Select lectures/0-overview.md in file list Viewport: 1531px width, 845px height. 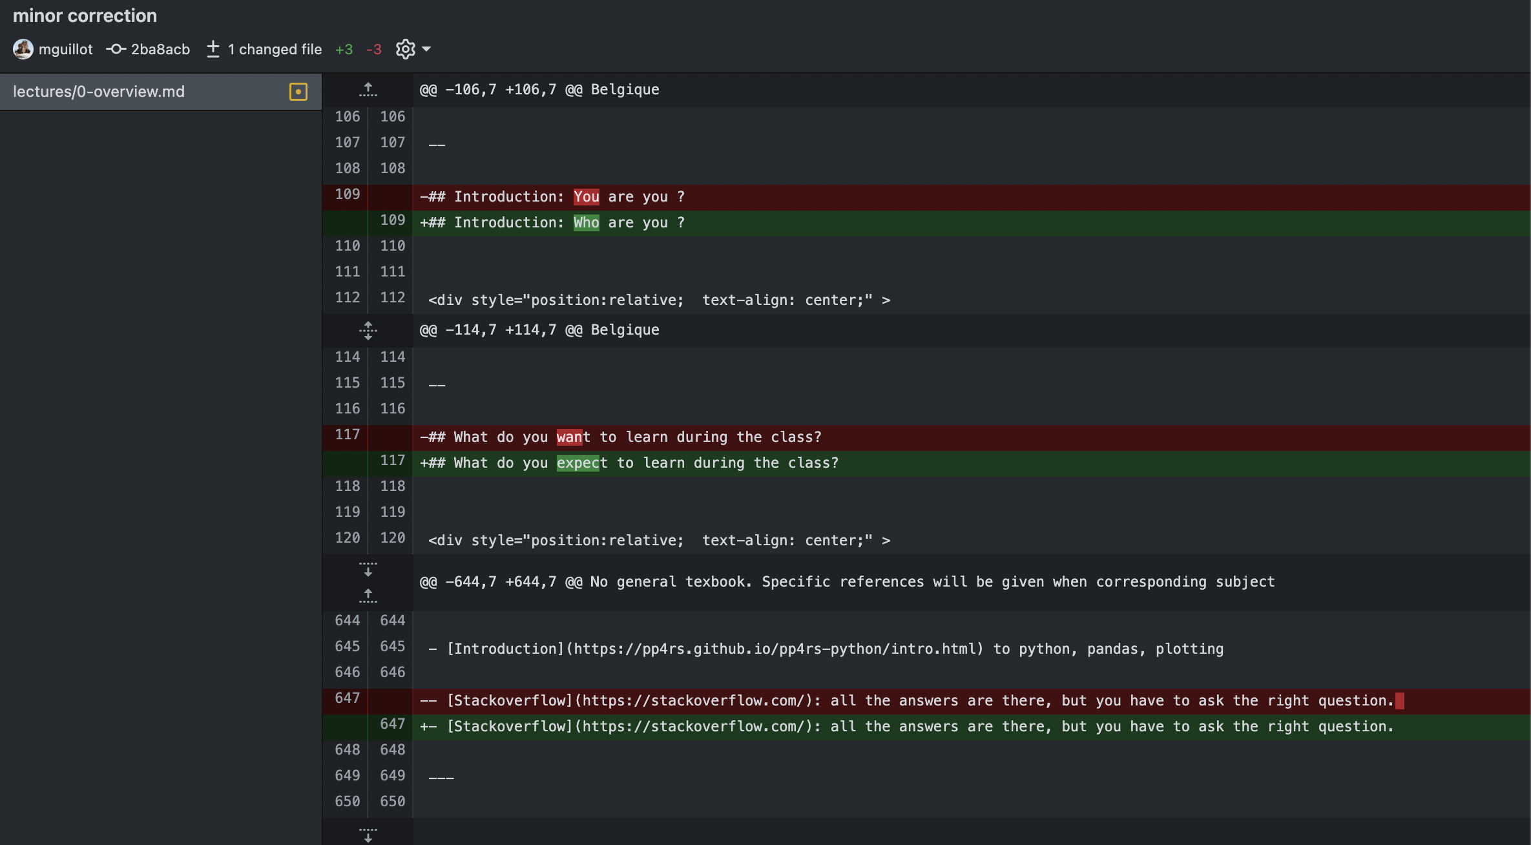click(x=99, y=92)
